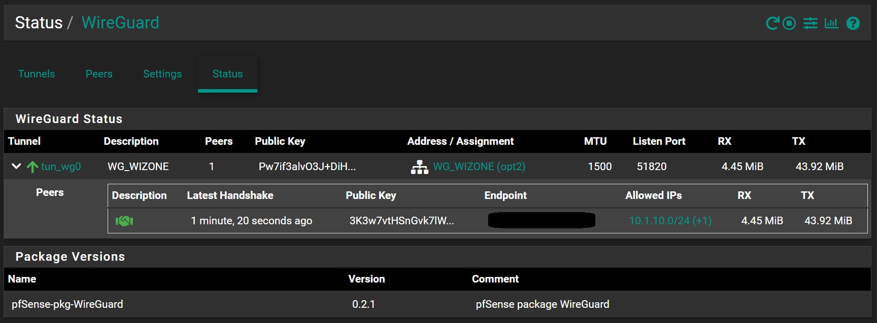
Task: Click the peer row RX value 4.45 MiB
Action: [x=762, y=221]
